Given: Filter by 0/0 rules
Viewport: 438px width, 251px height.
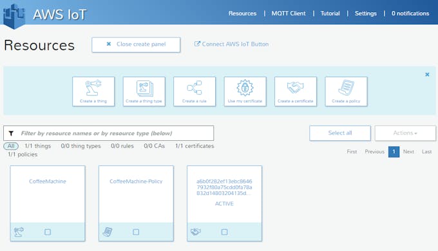Looking at the screenshot, I should pyautogui.click(x=122, y=146).
